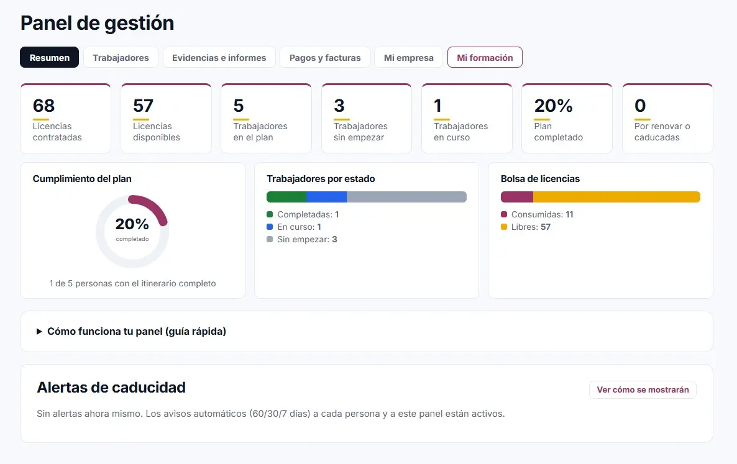The height and width of the screenshot is (464, 737).
Task: Click the Alertas de caducidad heading
Action: pyautogui.click(x=111, y=388)
